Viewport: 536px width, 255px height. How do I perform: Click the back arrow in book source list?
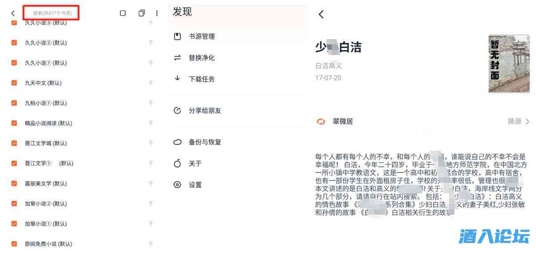pos(13,13)
